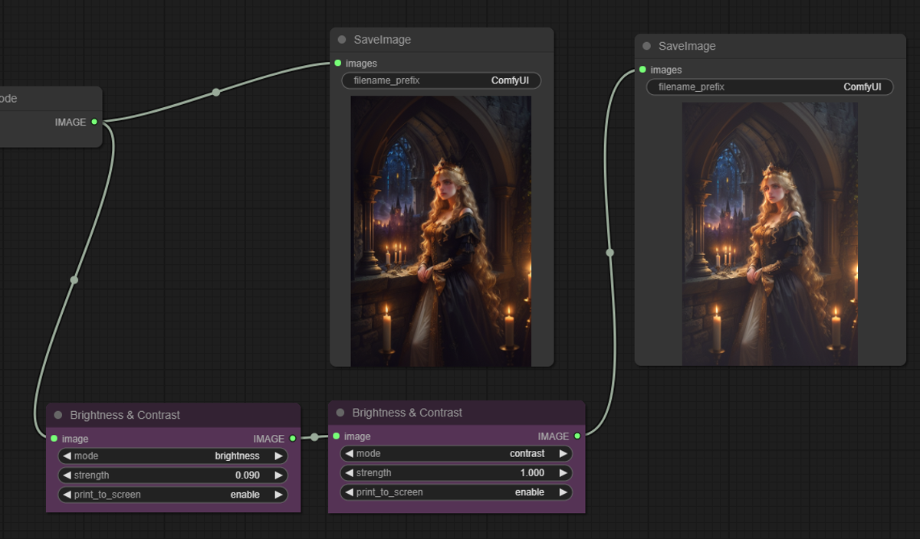Edit the filename_prefix field on the left SaveImage
Viewport: 920px width, 539px height.
[x=441, y=80]
